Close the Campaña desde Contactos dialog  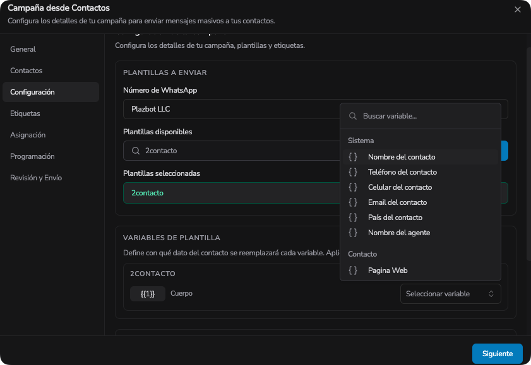click(518, 10)
